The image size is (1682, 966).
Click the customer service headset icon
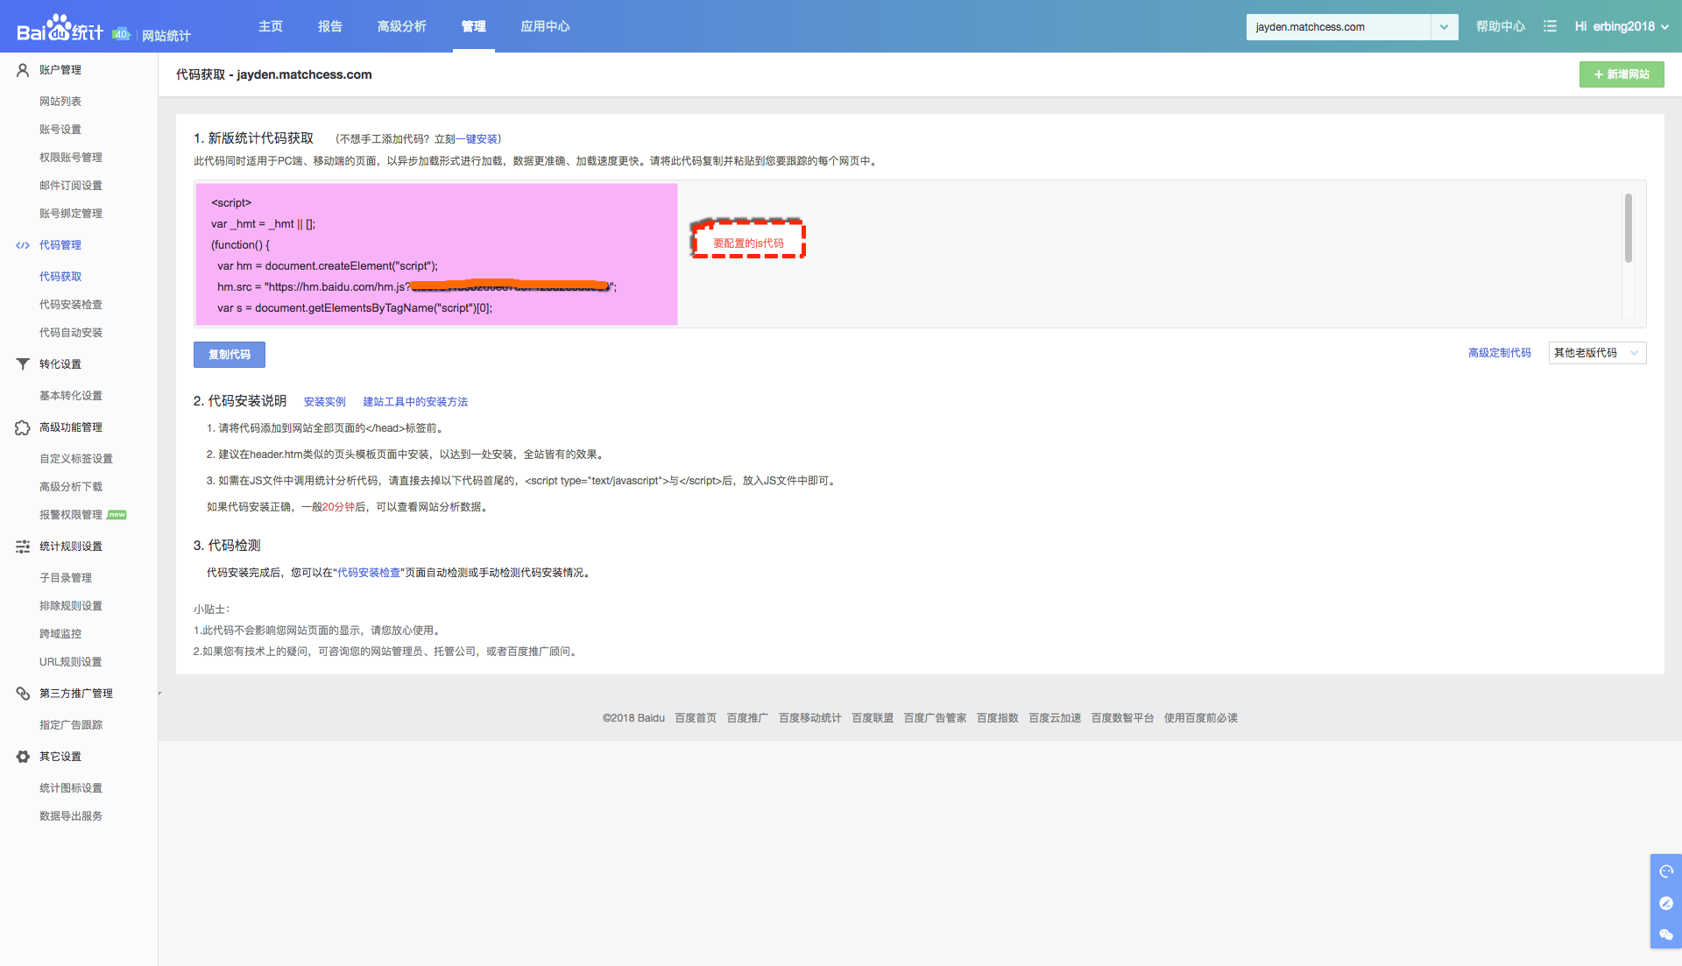coord(1665,871)
